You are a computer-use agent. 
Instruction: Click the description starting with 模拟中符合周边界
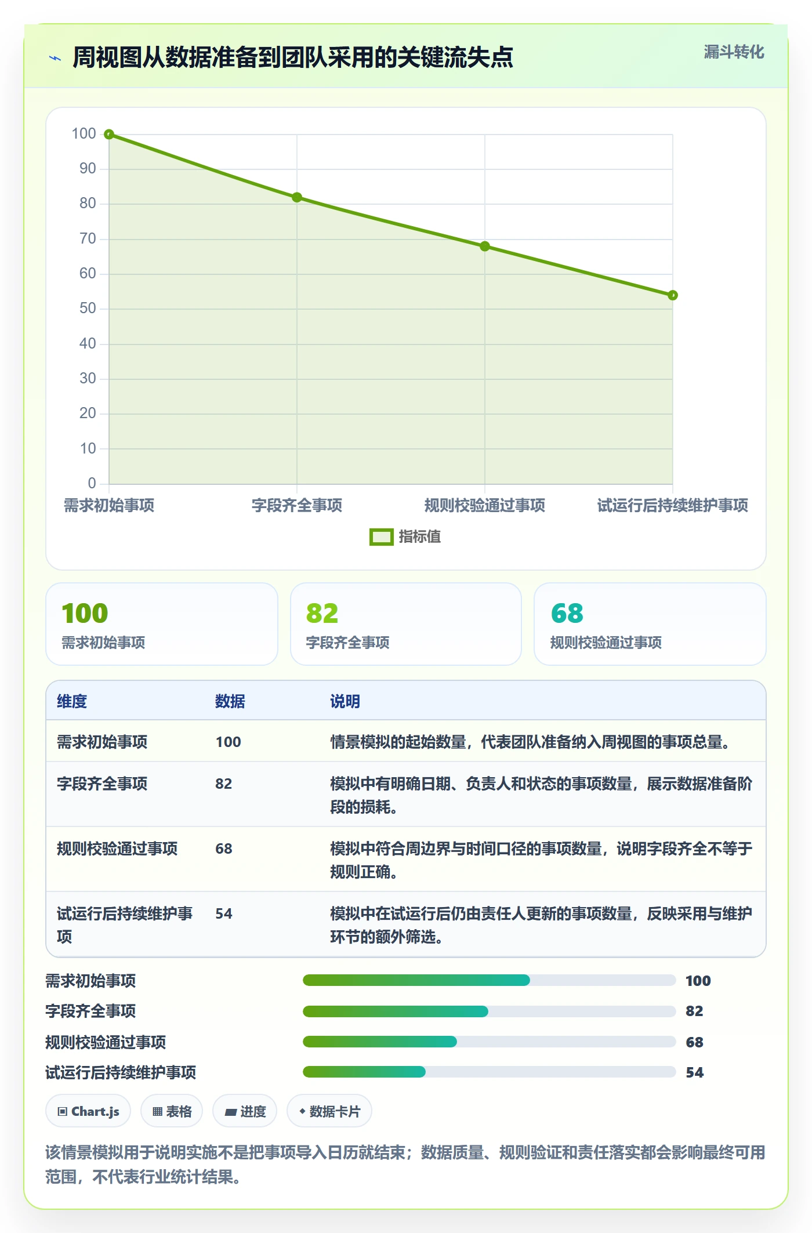click(541, 860)
